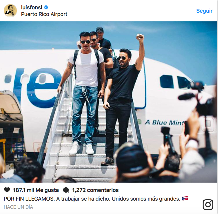This screenshot has height=214, width=218.
Task: Open comments via the speech bubble icon
Action: click(x=66, y=190)
